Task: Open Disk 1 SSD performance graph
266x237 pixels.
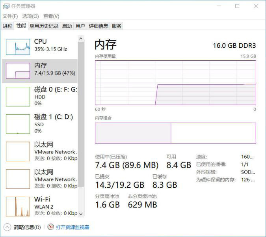Action: (x=18, y=124)
